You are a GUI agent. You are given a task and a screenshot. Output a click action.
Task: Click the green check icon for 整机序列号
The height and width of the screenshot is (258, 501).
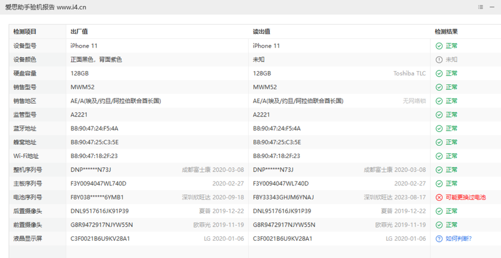point(439,170)
